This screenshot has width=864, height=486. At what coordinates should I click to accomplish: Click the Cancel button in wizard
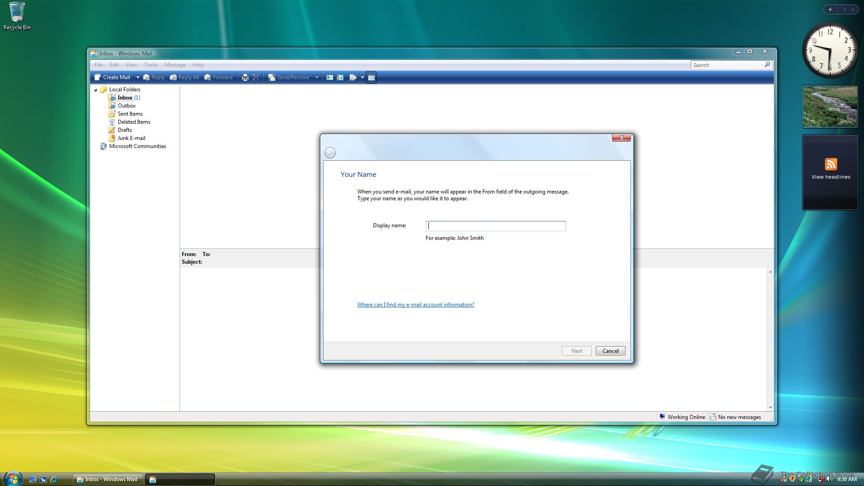(610, 351)
